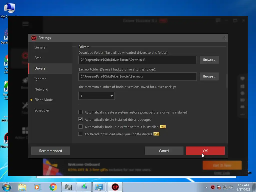
Task: Open Google Chrome from the taskbar
Action: click(53, 187)
